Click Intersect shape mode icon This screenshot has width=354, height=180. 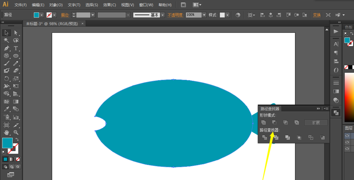[286, 122]
